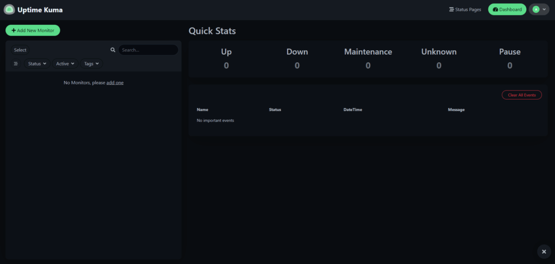Click the filter list icon beside Status

tap(16, 64)
